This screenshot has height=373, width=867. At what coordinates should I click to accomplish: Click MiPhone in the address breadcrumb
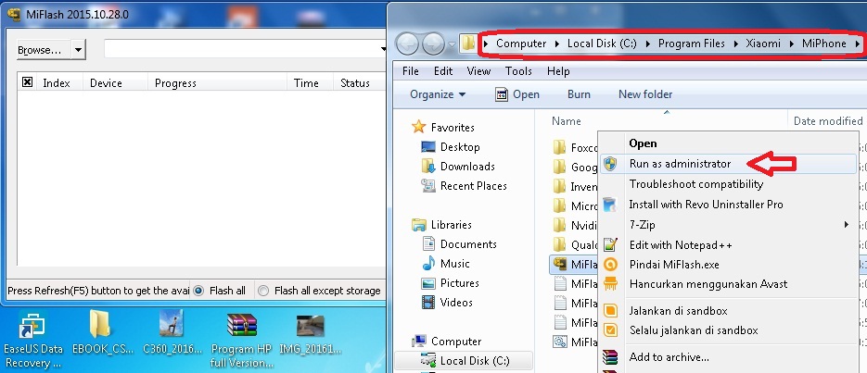823,43
